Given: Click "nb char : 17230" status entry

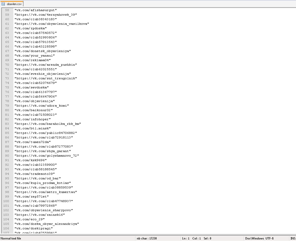Looking at the screenshot, I should 147,238.
